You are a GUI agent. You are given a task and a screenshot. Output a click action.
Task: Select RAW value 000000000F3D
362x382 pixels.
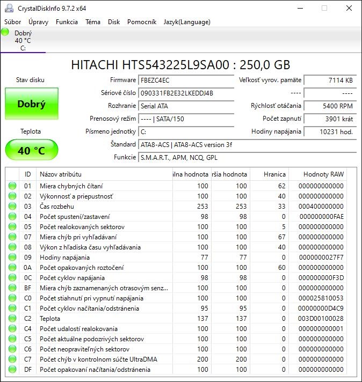click(321, 278)
